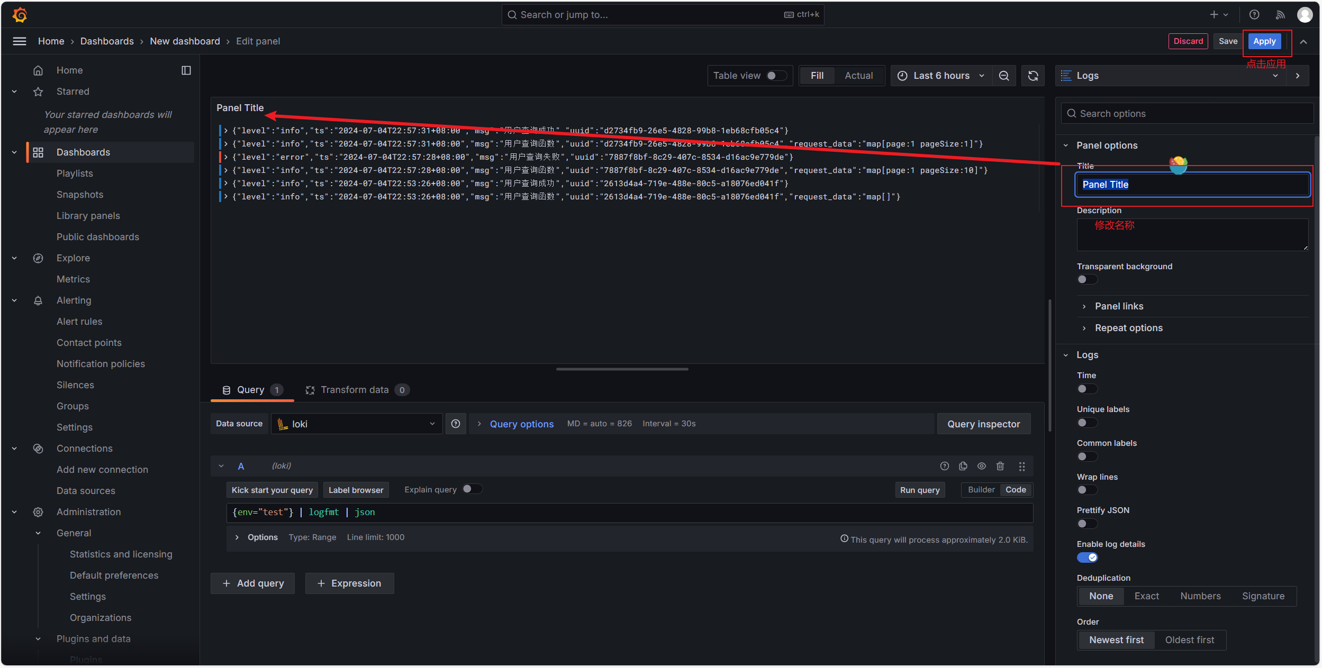Zoom out time range magnifier icon
The height and width of the screenshot is (668, 1322).
click(x=1004, y=76)
